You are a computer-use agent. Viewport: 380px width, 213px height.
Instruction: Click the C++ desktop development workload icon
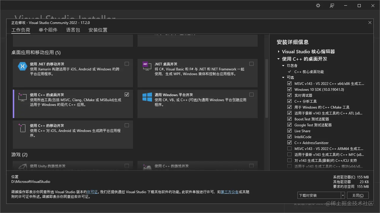coord(23,97)
